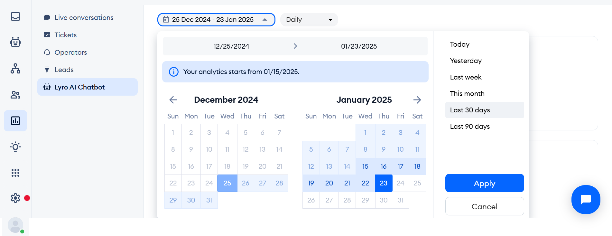Cancel the date selection

tap(485, 206)
